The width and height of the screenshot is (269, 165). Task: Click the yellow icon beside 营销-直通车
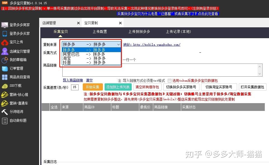(x=5, y=103)
